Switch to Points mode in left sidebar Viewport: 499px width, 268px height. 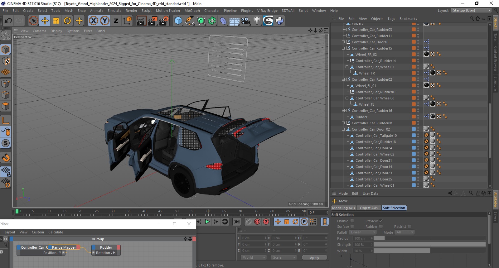(6, 84)
